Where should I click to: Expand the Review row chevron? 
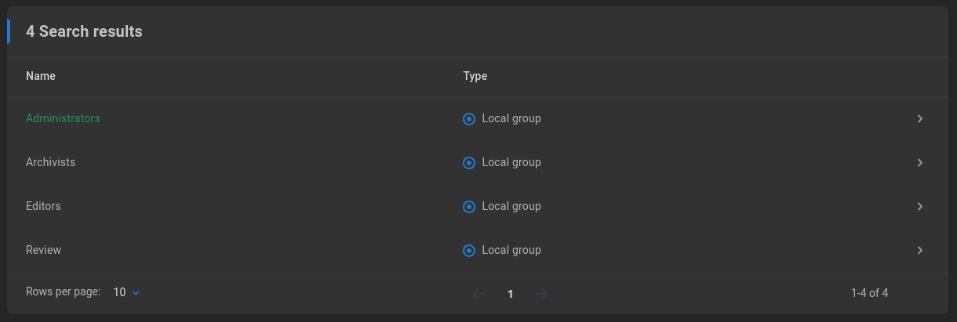click(x=920, y=251)
